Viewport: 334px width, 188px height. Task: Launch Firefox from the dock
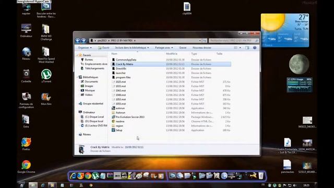click(x=80, y=176)
